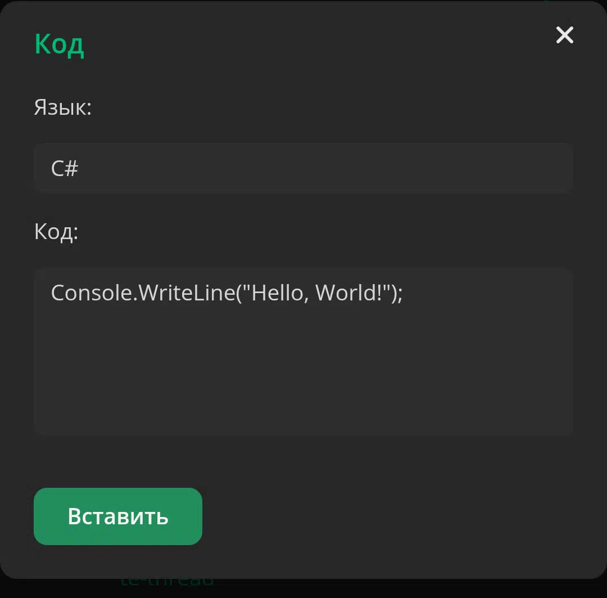Click the Код: field label
The image size is (607, 598).
(56, 232)
